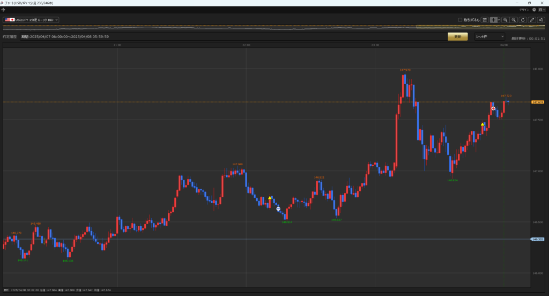Click the デザイン link
The image size is (549, 296).
tap(524, 10)
